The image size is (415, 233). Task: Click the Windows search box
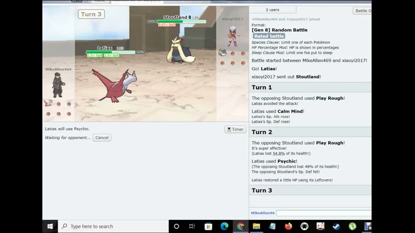[113, 226]
